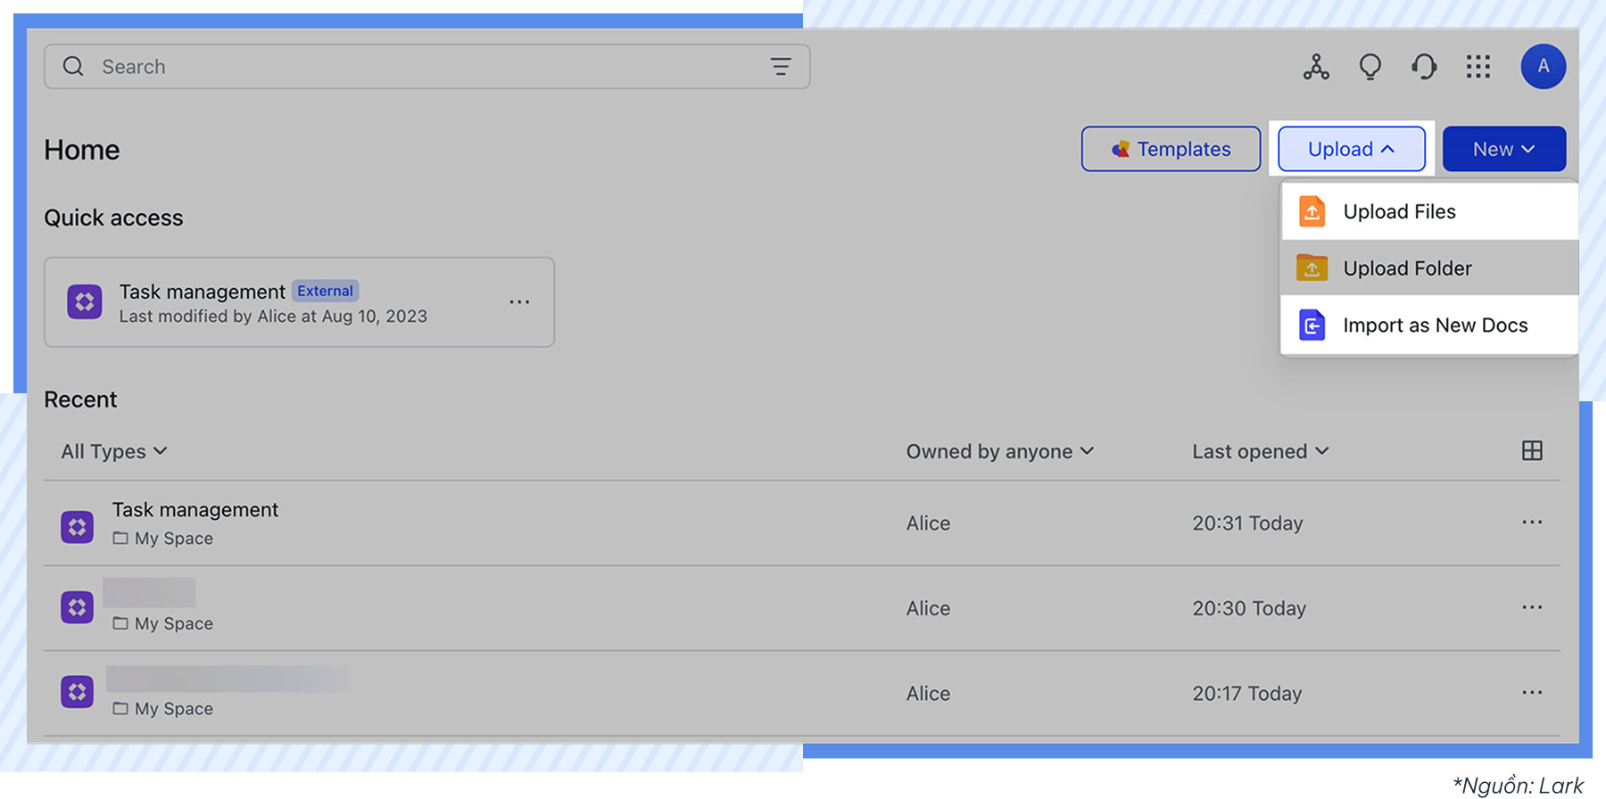Click the search filter icon in search bar
The image size is (1606, 799).
tap(781, 67)
